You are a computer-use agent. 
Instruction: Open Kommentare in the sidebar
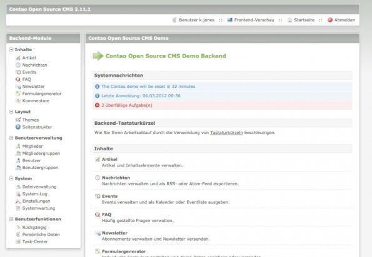pos(36,100)
